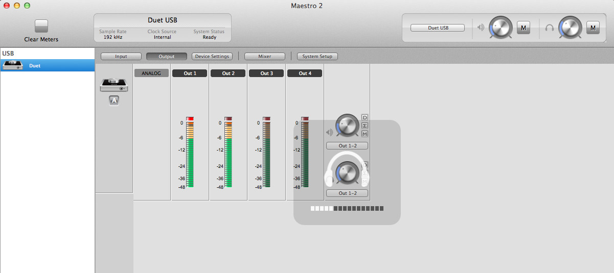This screenshot has height=273, width=614.
Task: Click the speaker icon beside the output knob
Action: click(x=329, y=133)
